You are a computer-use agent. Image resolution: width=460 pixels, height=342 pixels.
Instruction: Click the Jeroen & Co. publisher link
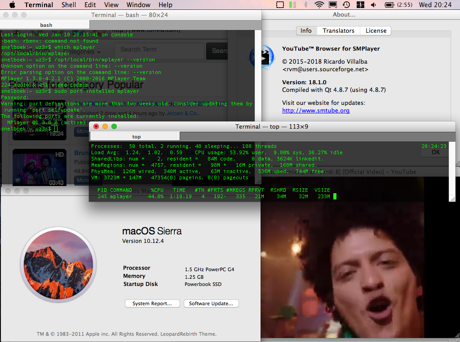[x=183, y=113]
